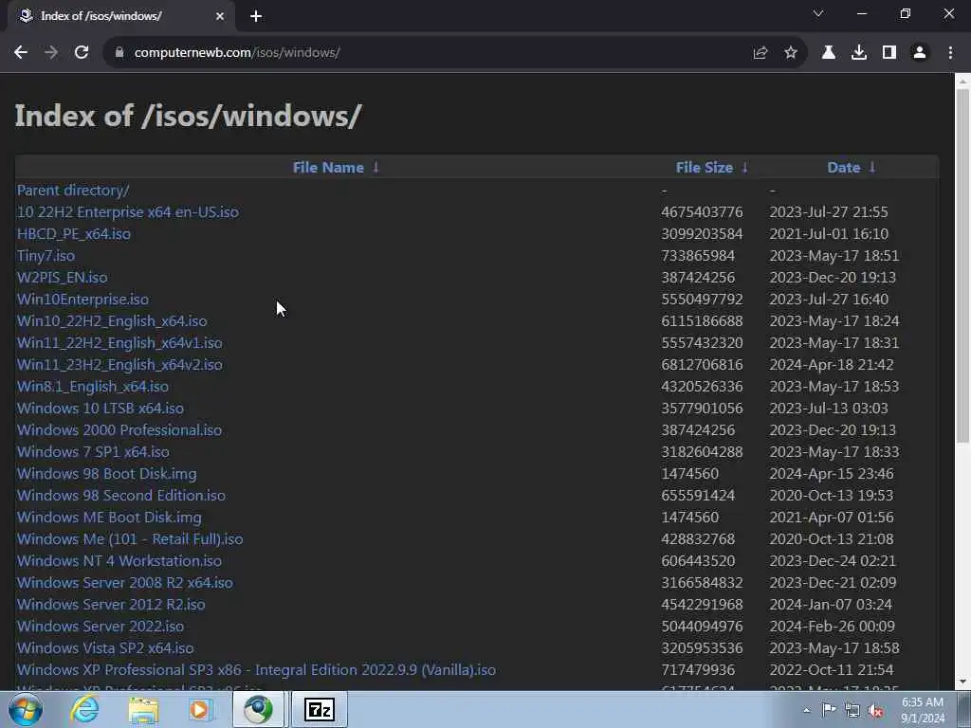Viewport: 971px width, 728px height.
Task: Switch to the 7-Zip taskbar button
Action: click(x=319, y=709)
